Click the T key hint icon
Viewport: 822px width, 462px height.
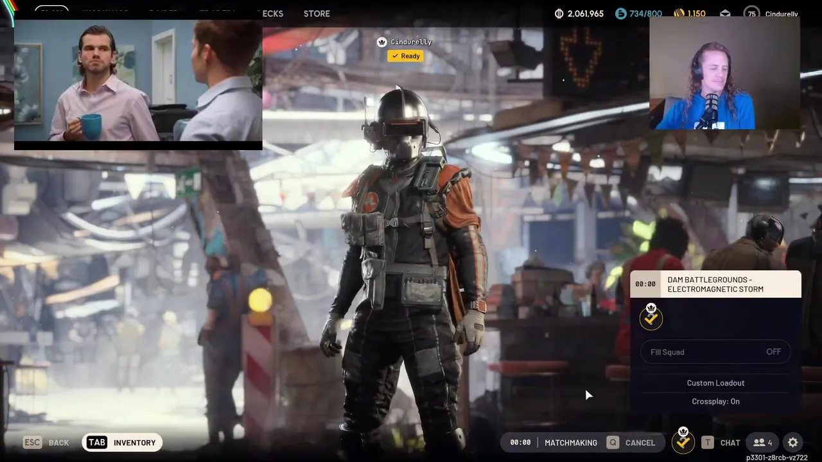[x=707, y=443]
